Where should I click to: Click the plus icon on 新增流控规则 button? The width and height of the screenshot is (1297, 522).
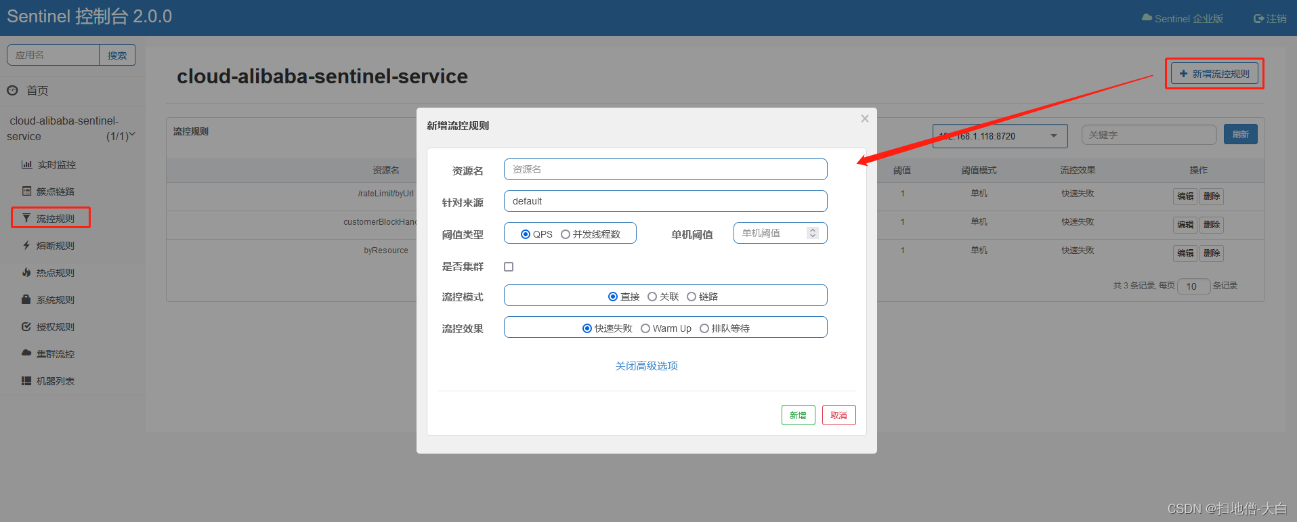click(1183, 73)
